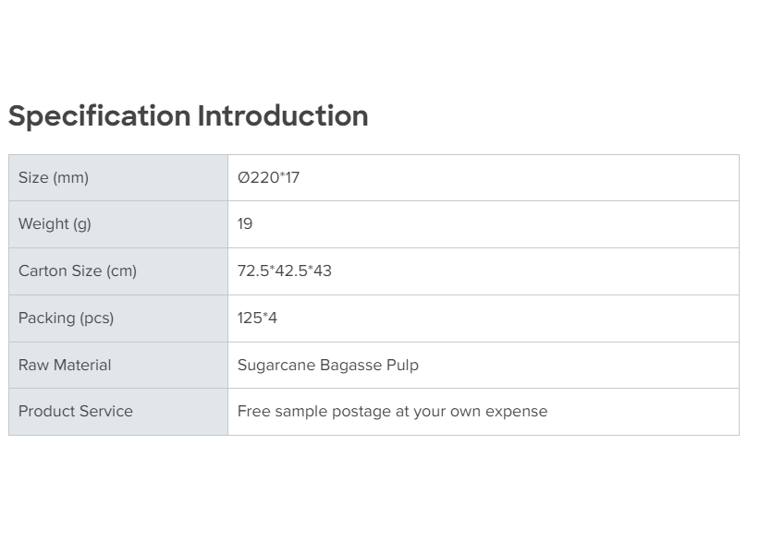The height and width of the screenshot is (541, 760).
Task: Click the word "Introduction" in the heading
Action: [x=283, y=116]
